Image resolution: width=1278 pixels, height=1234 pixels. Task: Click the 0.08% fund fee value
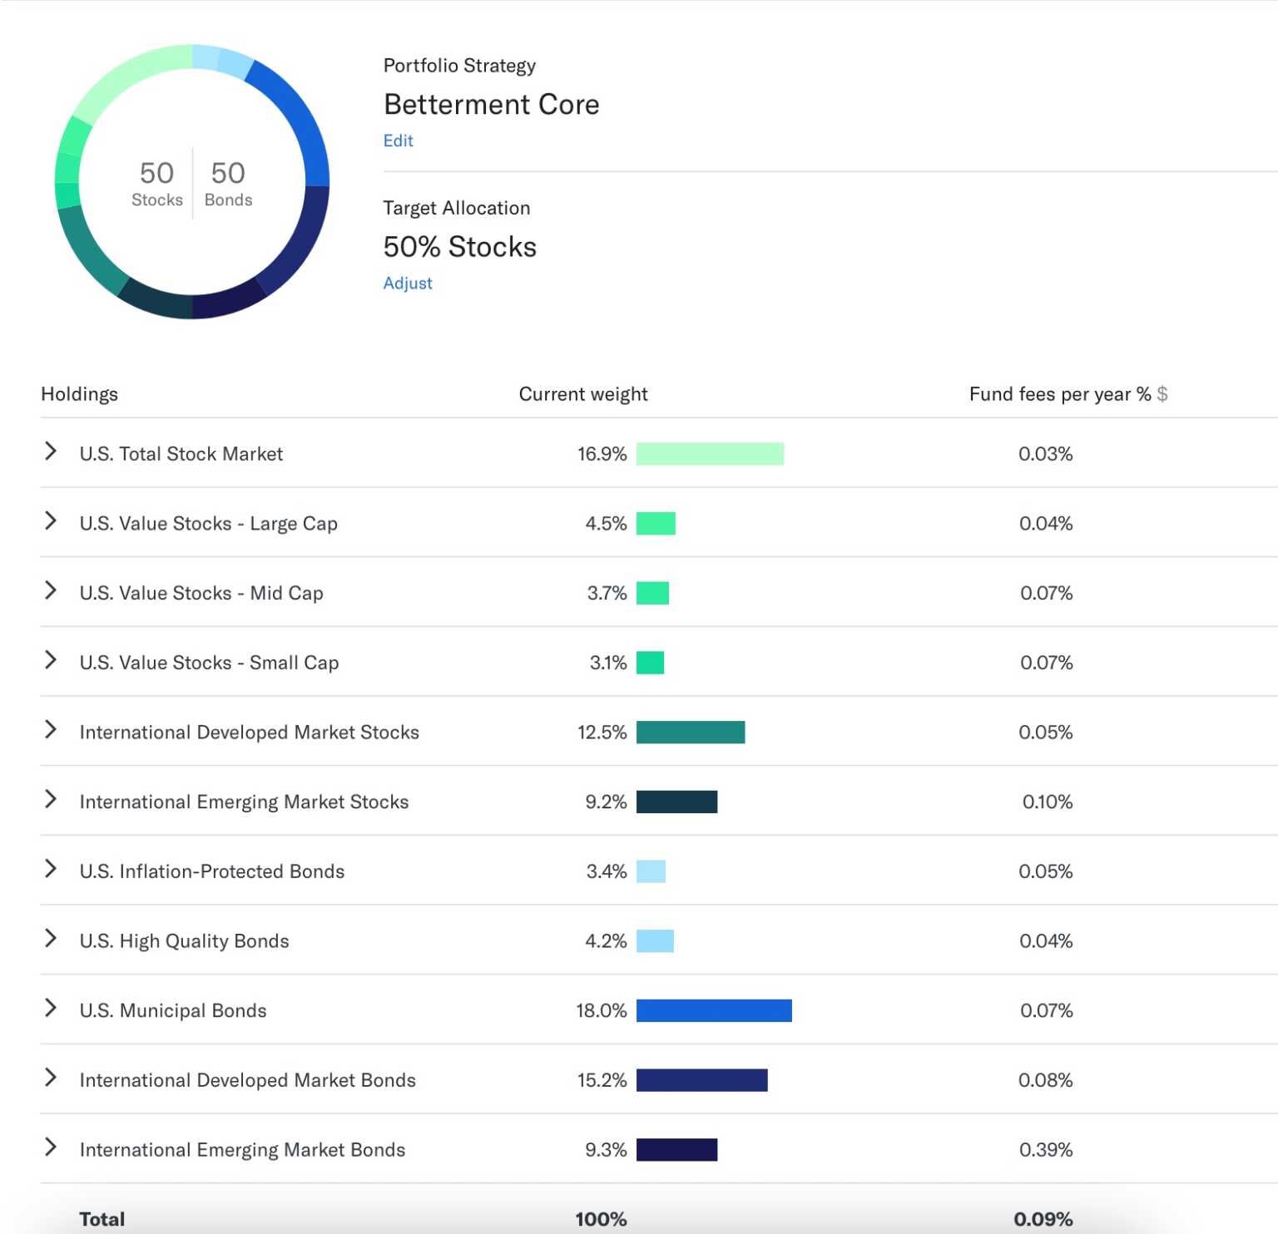(x=1046, y=1080)
